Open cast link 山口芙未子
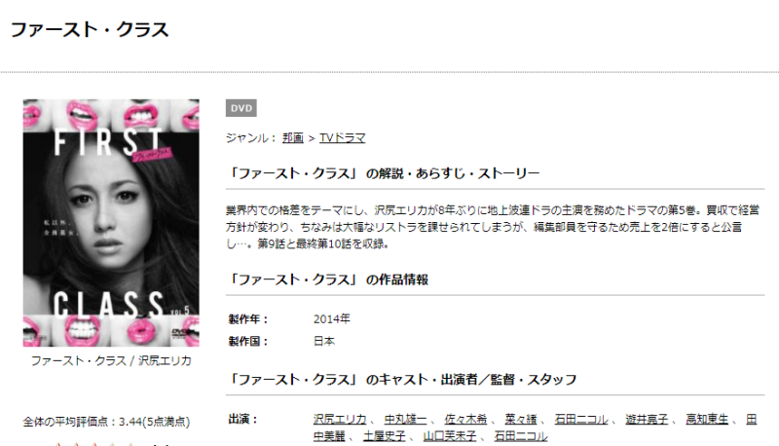 coord(450,436)
